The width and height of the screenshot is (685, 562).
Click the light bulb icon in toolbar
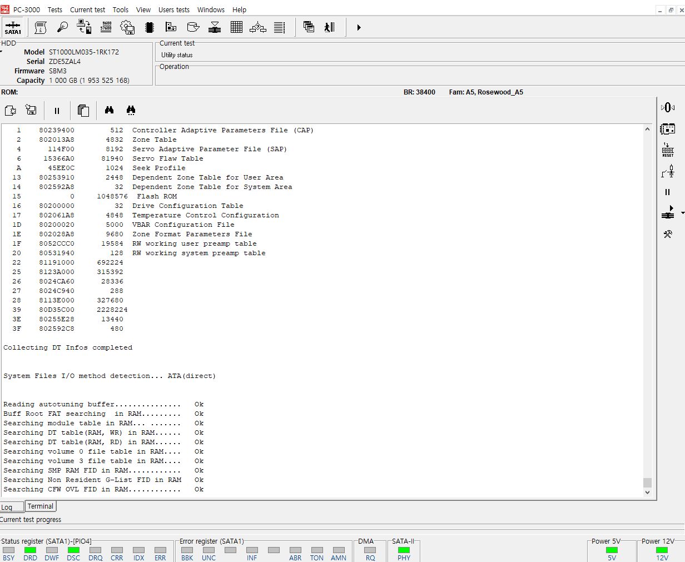62,27
